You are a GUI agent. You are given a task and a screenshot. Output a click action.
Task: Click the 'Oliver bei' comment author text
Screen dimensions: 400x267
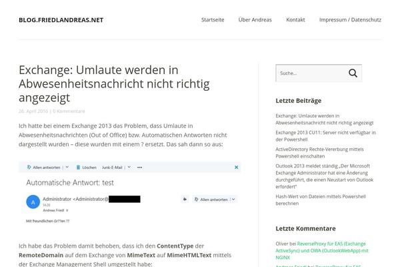[x=286, y=244]
